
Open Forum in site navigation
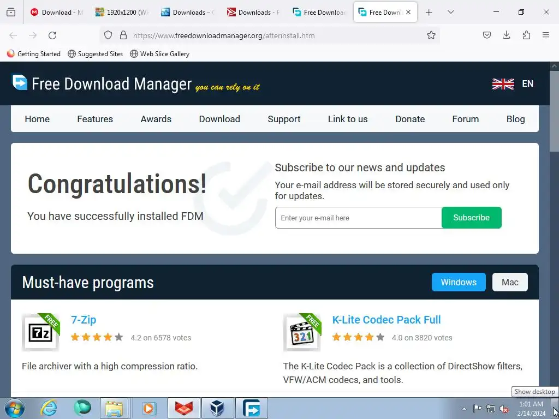click(x=466, y=119)
